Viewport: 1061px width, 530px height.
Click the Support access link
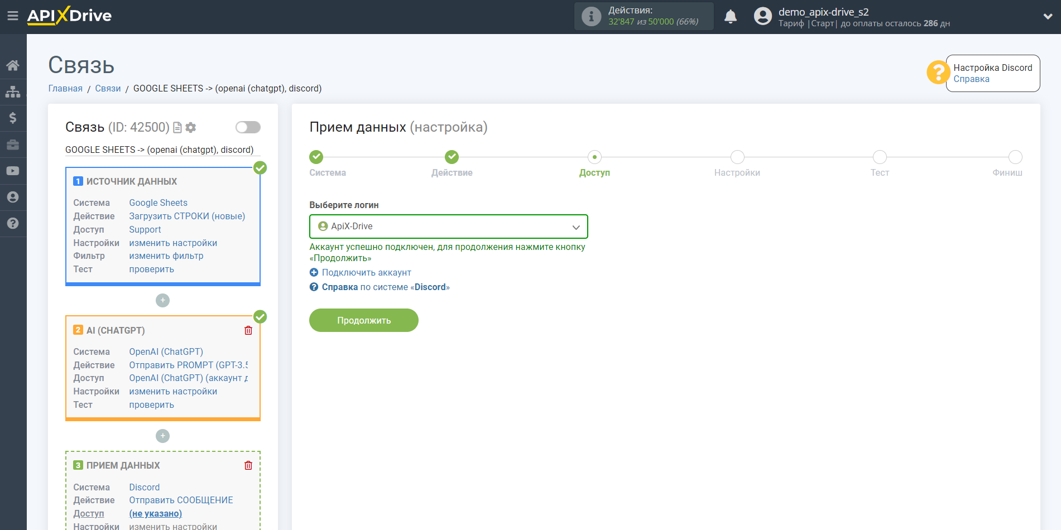(145, 230)
